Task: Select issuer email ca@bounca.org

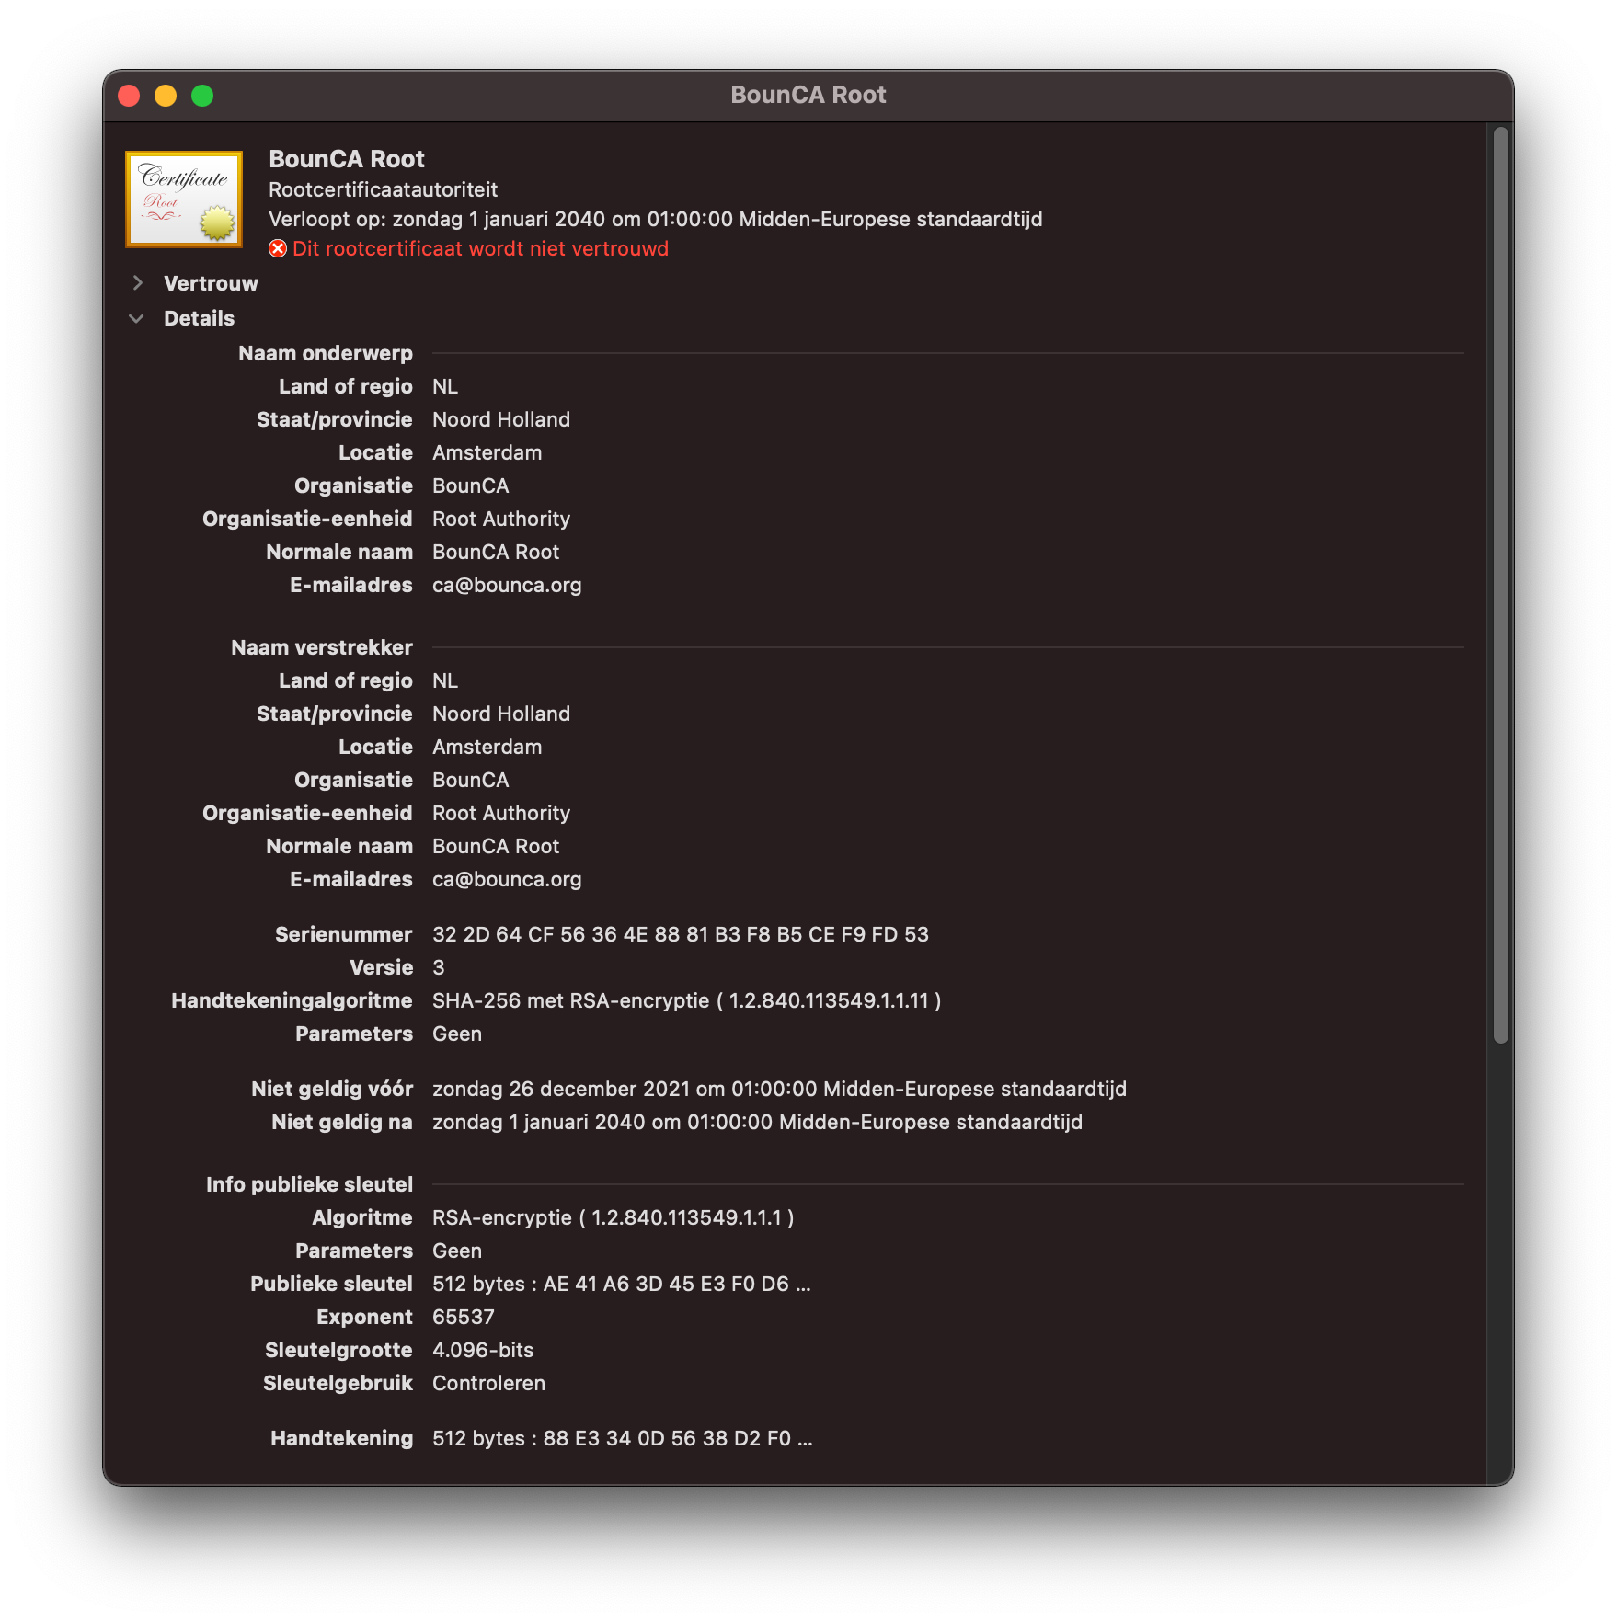Action: point(507,879)
